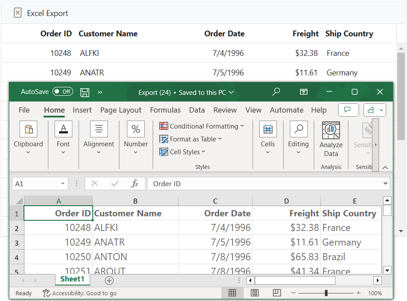Add a new sheet with plus icon
The height and width of the screenshot is (301, 407).
[109, 280]
